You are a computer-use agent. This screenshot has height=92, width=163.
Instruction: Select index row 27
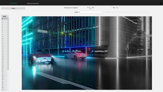click(x=4, y=73)
